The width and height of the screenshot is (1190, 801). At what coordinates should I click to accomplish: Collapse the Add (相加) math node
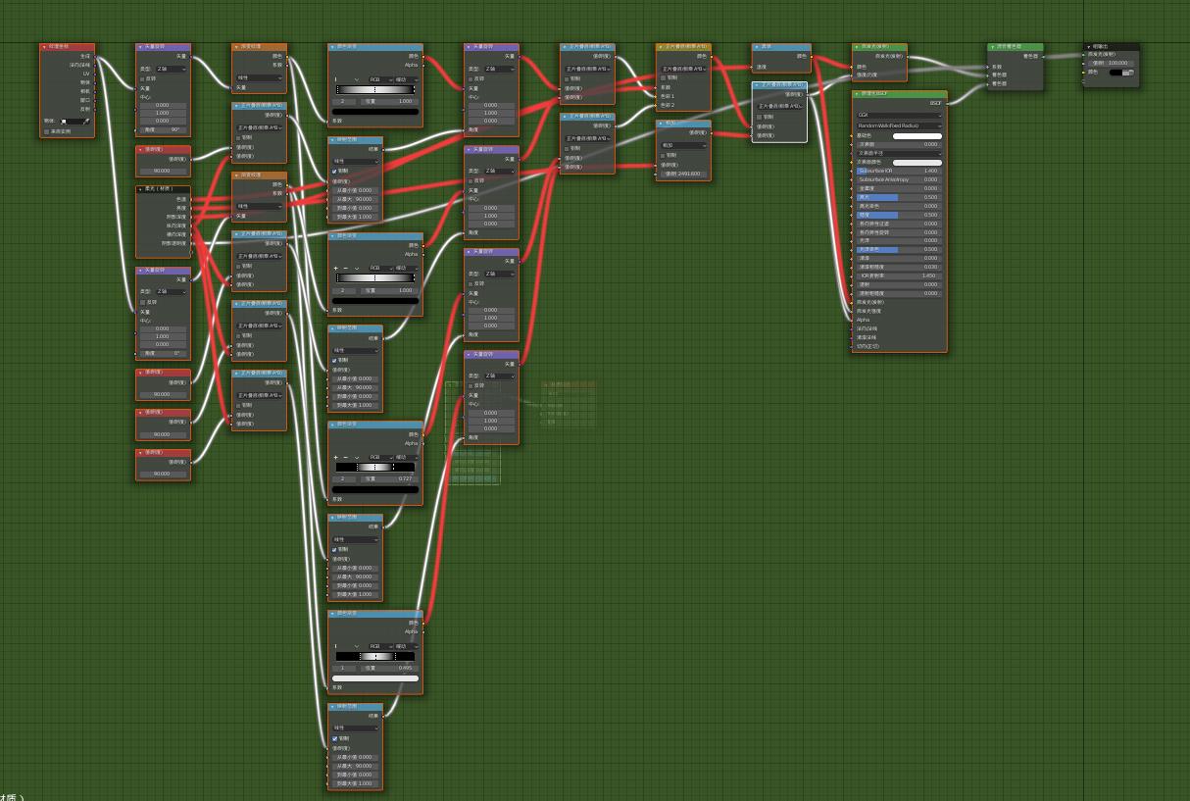coord(661,124)
